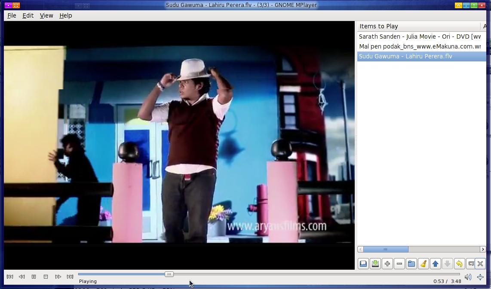Image resolution: width=491 pixels, height=289 pixels.
Task: Move selected item up in playlist
Action: (435, 264)
